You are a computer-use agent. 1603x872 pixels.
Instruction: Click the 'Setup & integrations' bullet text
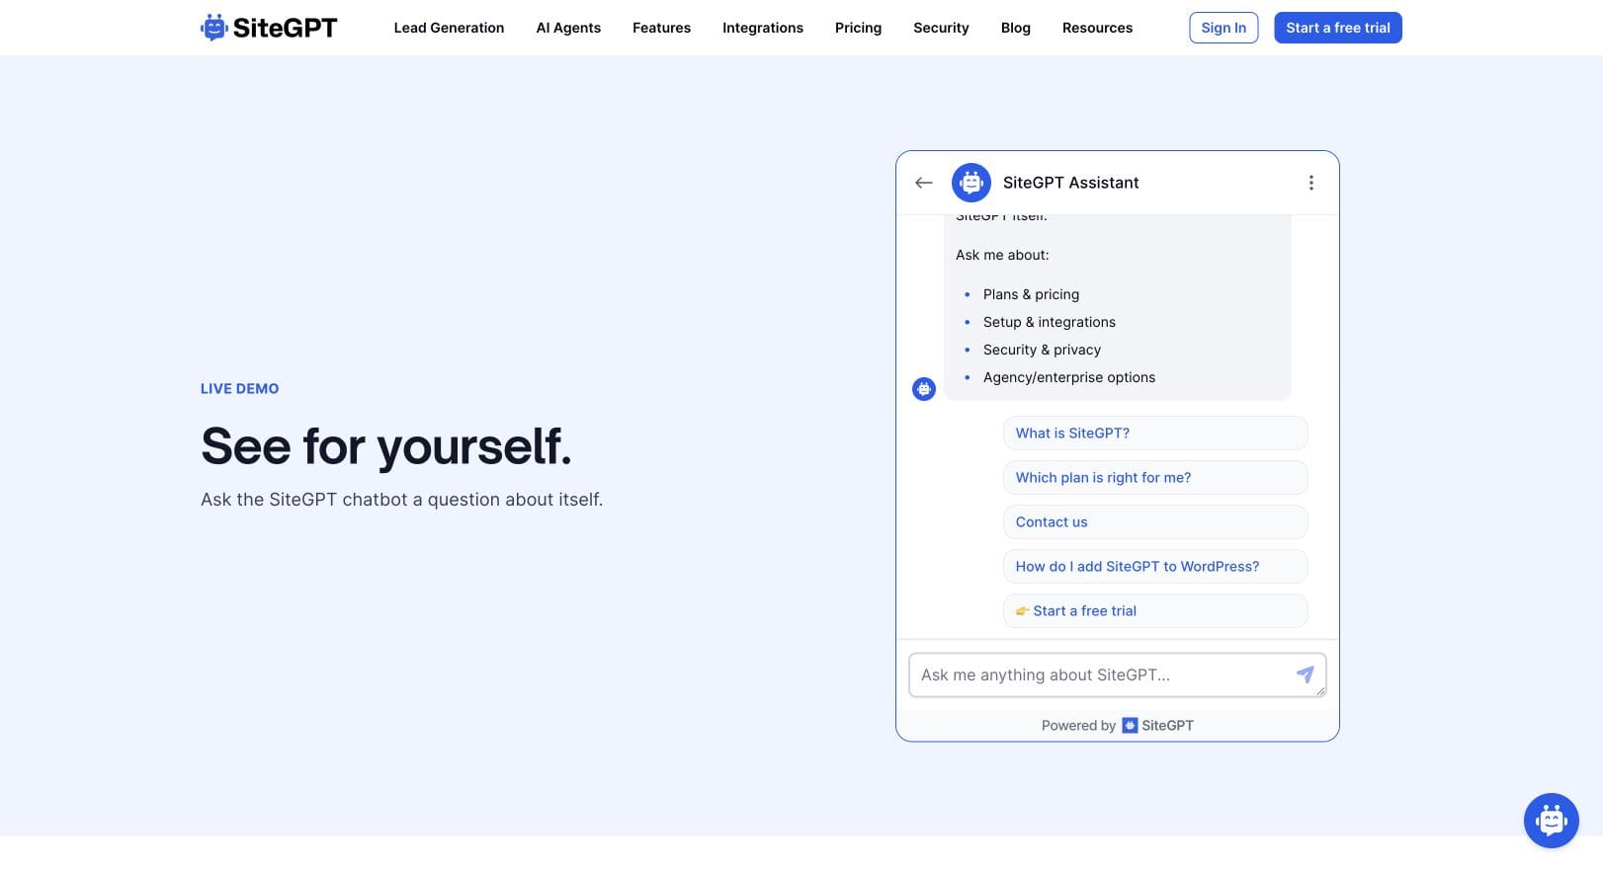coord(1049,322)
